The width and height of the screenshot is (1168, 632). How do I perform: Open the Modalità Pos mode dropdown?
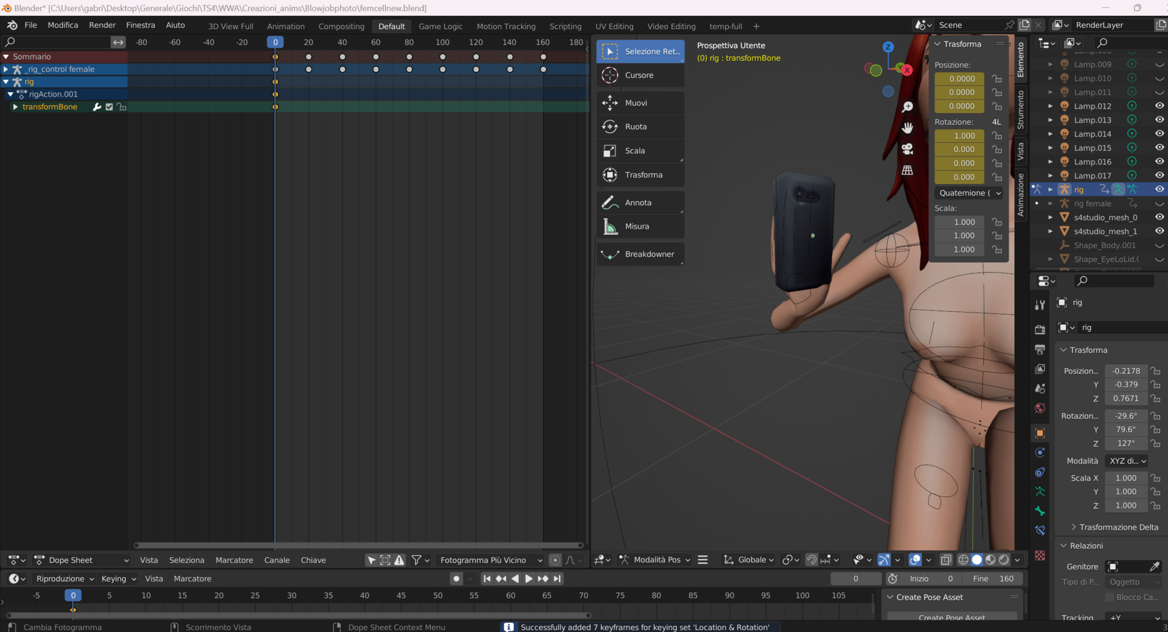tap(655, 560)
